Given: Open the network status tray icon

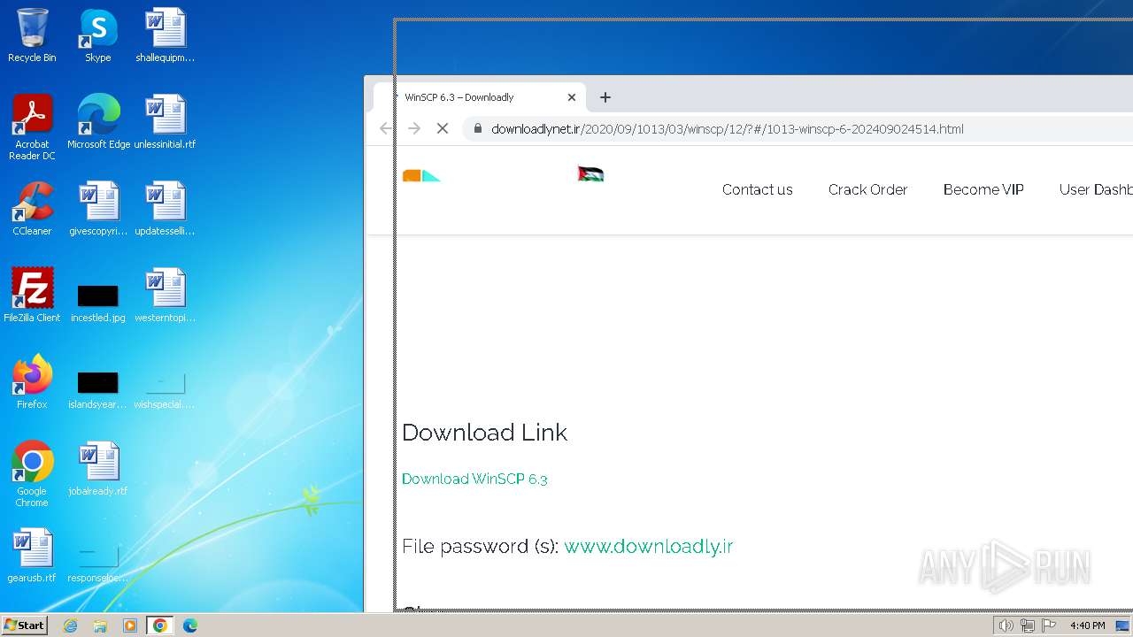Looking at the screenshot, I should 1028,625.
